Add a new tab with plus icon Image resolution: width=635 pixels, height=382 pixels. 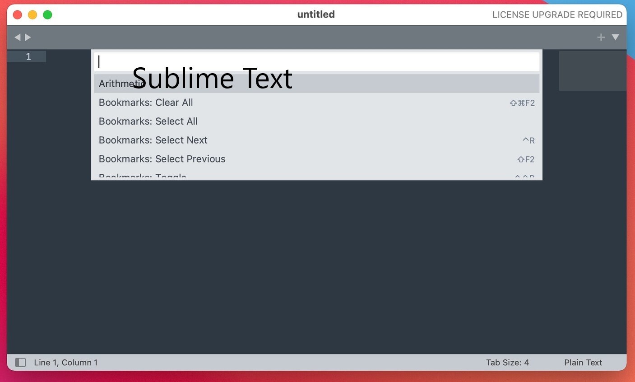tap(601, 37)
